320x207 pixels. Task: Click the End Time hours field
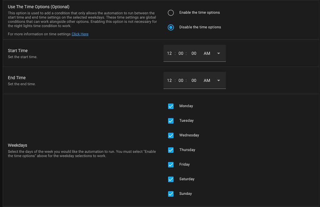pyautogui.click(x=169, y=81)
